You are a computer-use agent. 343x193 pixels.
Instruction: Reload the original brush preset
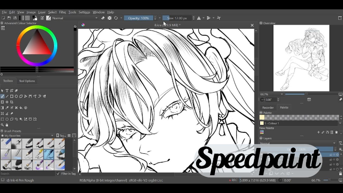click(x=116, y=18)
